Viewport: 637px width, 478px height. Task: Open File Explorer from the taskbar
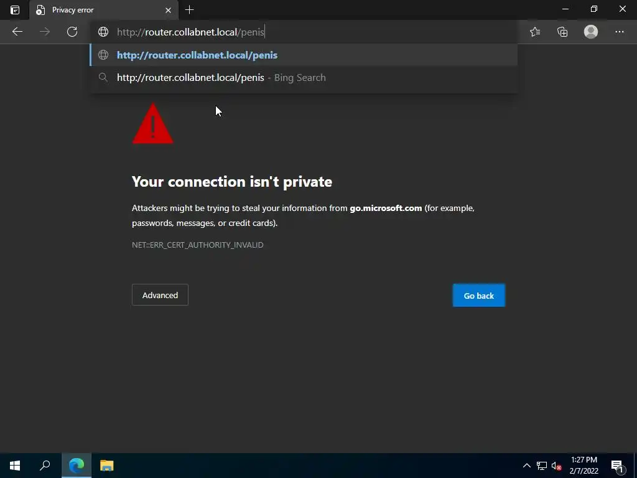(107, 466)
